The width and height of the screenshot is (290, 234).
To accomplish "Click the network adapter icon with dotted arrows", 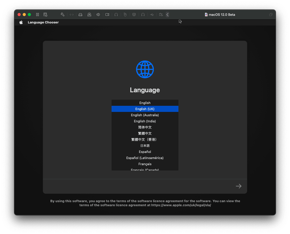I will tap(71, 15).
